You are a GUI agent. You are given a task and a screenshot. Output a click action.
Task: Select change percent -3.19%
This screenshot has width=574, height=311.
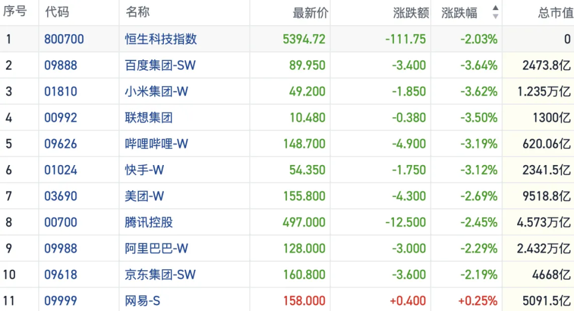coord(479,144)
